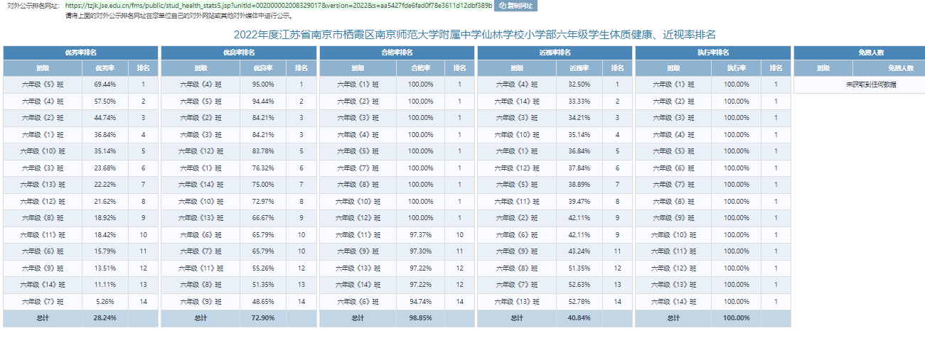
Task: Click the 52.63% myopia rate cell
Action: click(578, 285)
